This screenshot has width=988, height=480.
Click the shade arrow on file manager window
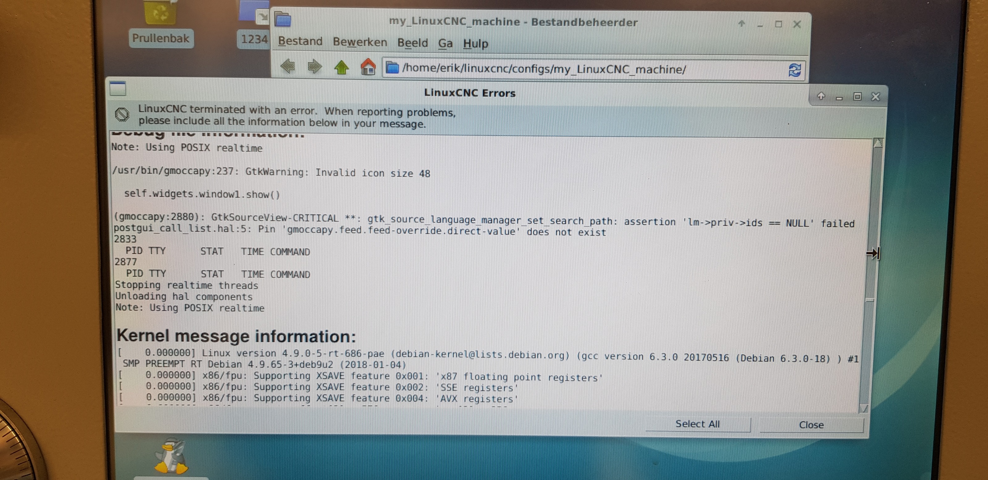(741, 24)
